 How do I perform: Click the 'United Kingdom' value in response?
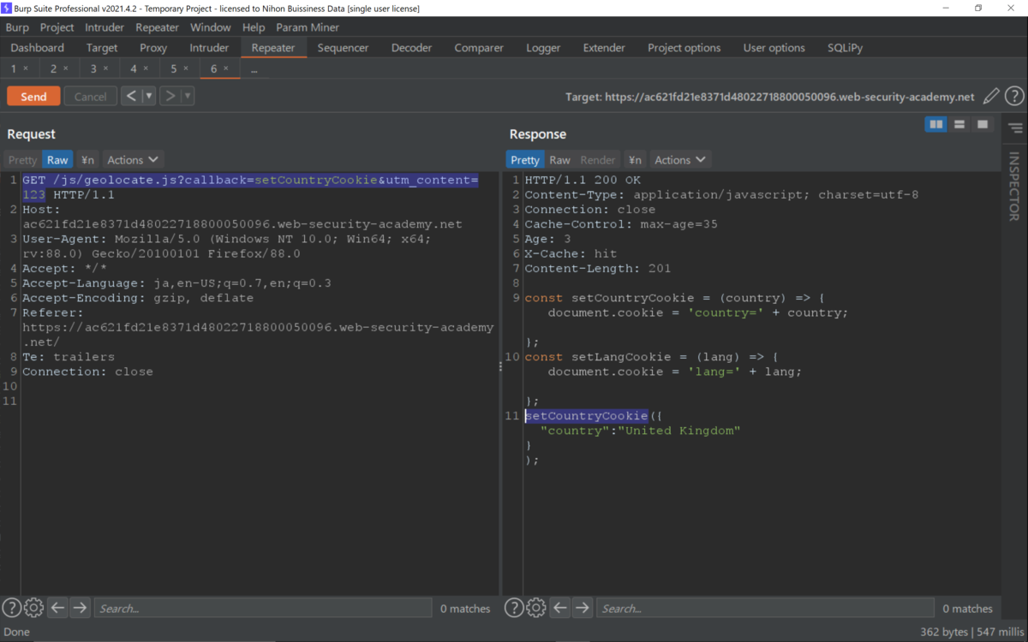[682, 431]
